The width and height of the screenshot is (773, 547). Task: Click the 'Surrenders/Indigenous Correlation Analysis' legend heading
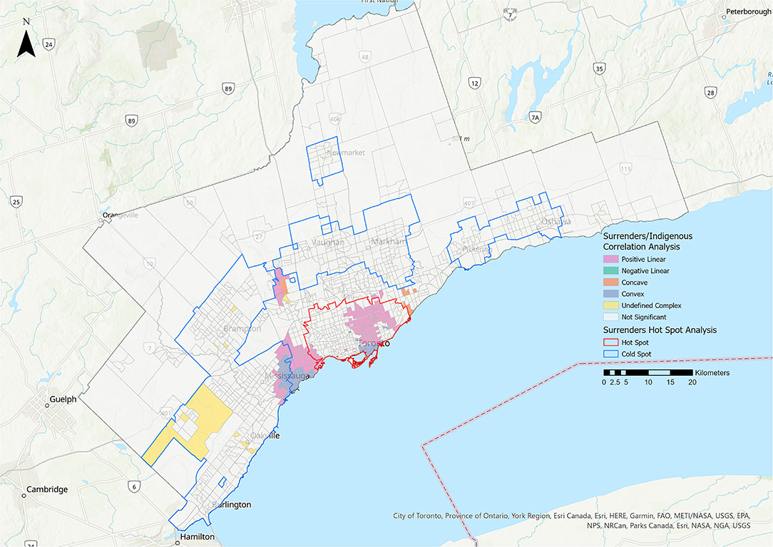click(647, 242)
